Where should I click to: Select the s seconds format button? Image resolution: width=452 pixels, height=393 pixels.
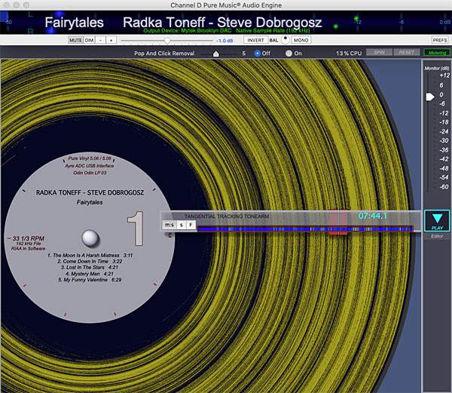[182, 225]
